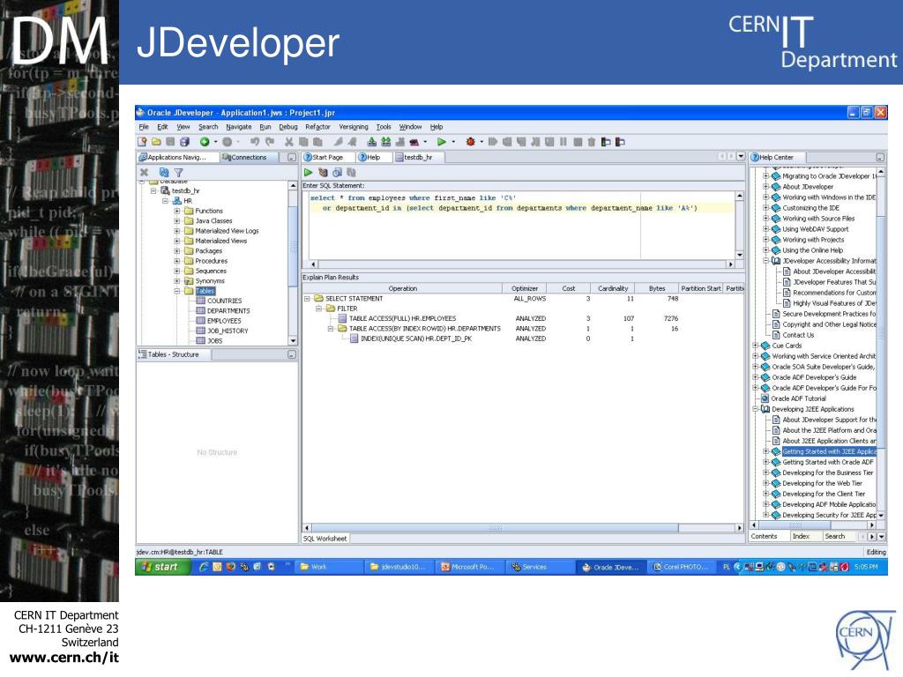Click the New file toolbar icon
The width and height of the screenshot is (903, 677).
click(142, 142)
